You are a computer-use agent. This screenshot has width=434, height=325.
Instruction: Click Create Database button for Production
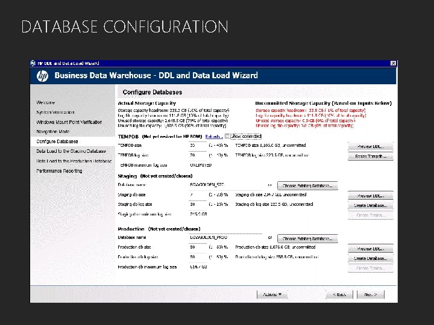[x=370, y=258]
